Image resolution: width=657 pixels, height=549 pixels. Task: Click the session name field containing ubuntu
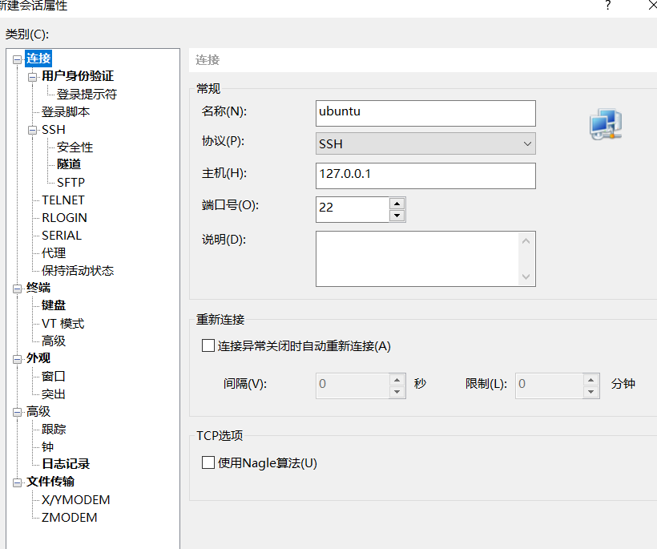tap(425, 113)
